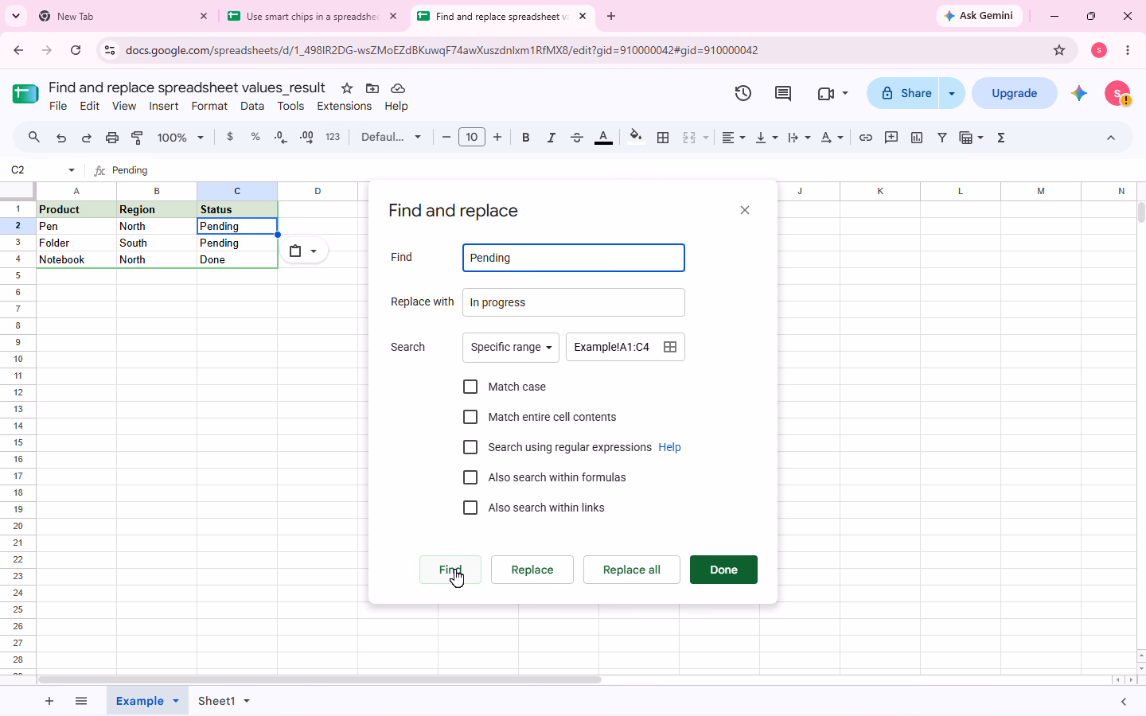Open the regular expressions Help link
1146x716 pixels.
[669, 447]
